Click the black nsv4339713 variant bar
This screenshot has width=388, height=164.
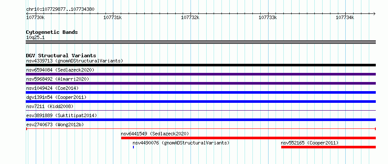point(201,65)
